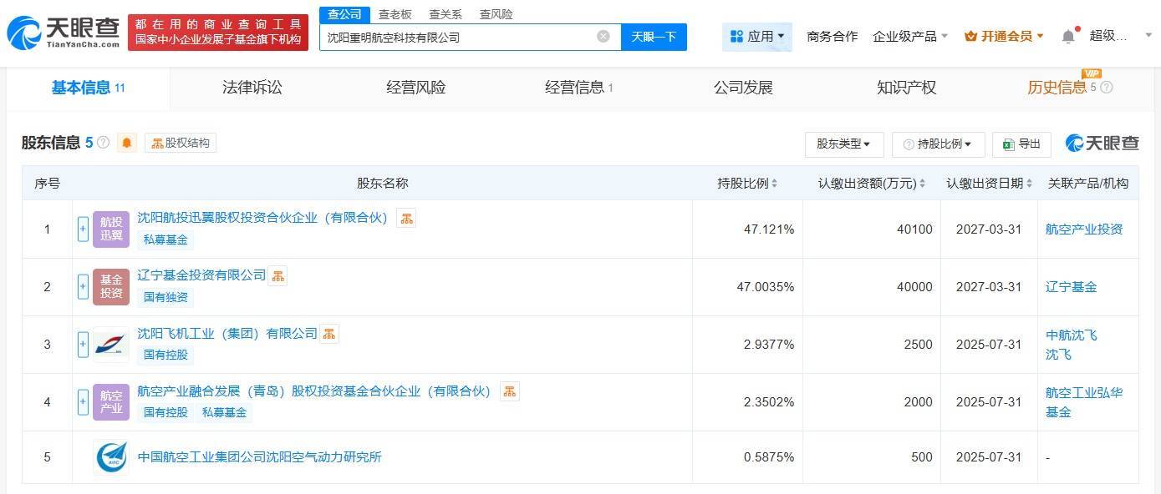The height and width of the screenshot is (494, 1161).
Task: Select the 知识产权 tab
Action: (907, 88)
